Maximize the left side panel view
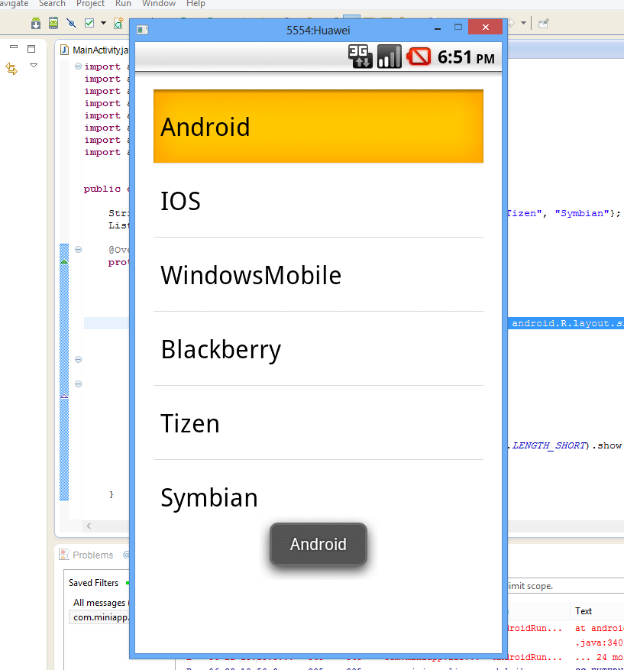624x670 pixels. point(31,49)
